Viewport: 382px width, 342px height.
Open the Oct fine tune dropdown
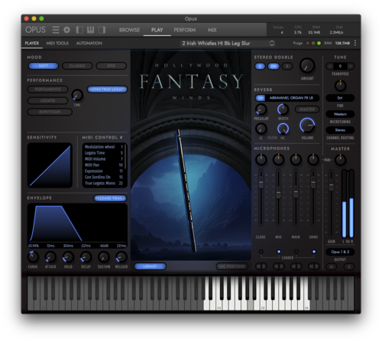340,98
